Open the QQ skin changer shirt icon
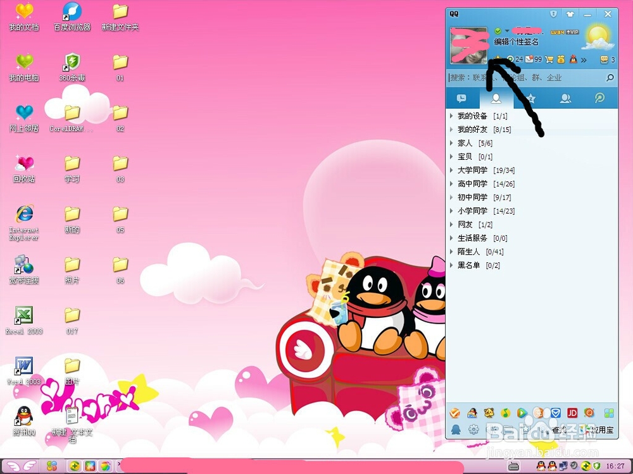Viewport: 633px width, 474px height. pyautogui.click(x=570, y=14)
